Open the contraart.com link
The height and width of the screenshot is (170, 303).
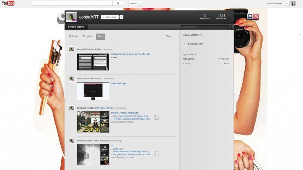pos(195,44)
